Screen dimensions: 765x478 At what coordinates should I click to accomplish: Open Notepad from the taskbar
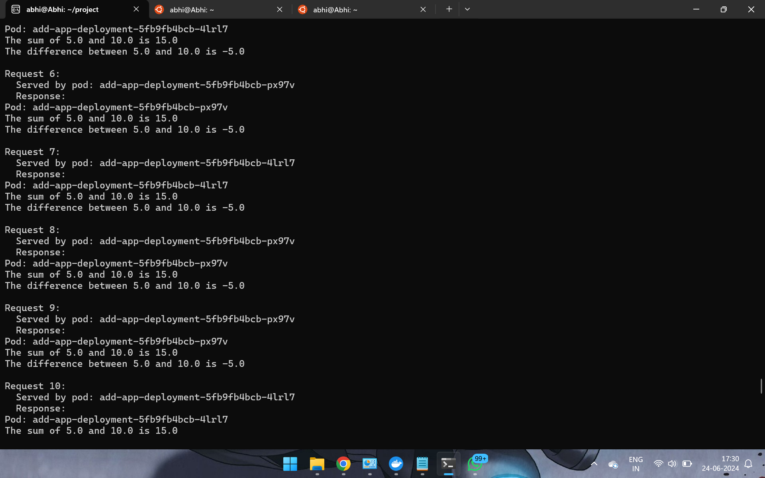[422, 464]
